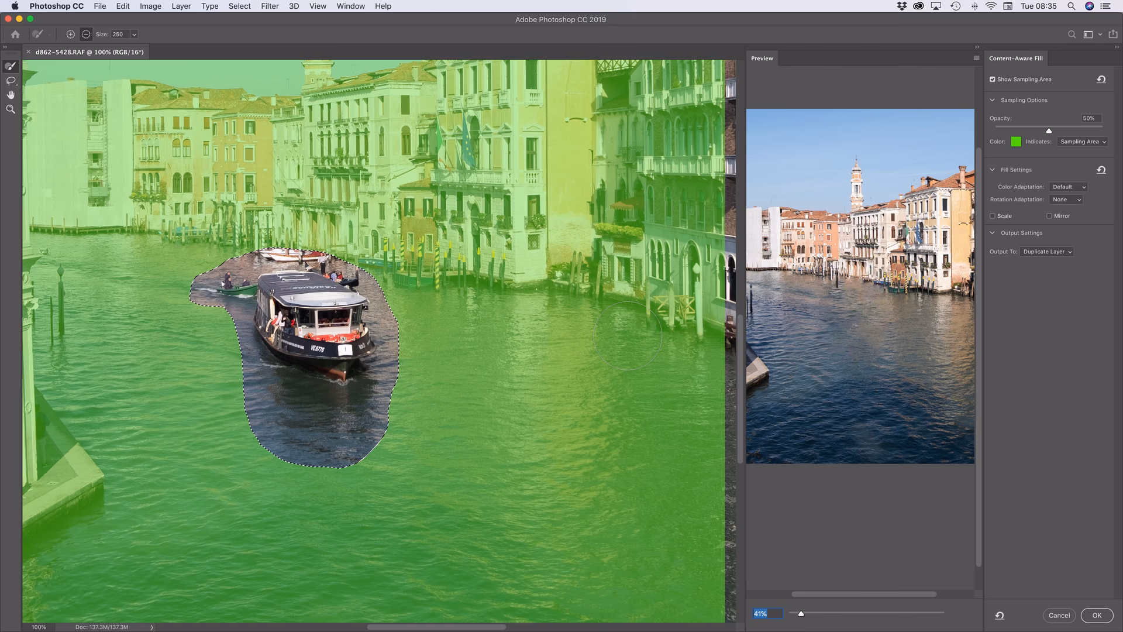
Task: Collapse the Sampling Options section
Action: click(992, 100)
